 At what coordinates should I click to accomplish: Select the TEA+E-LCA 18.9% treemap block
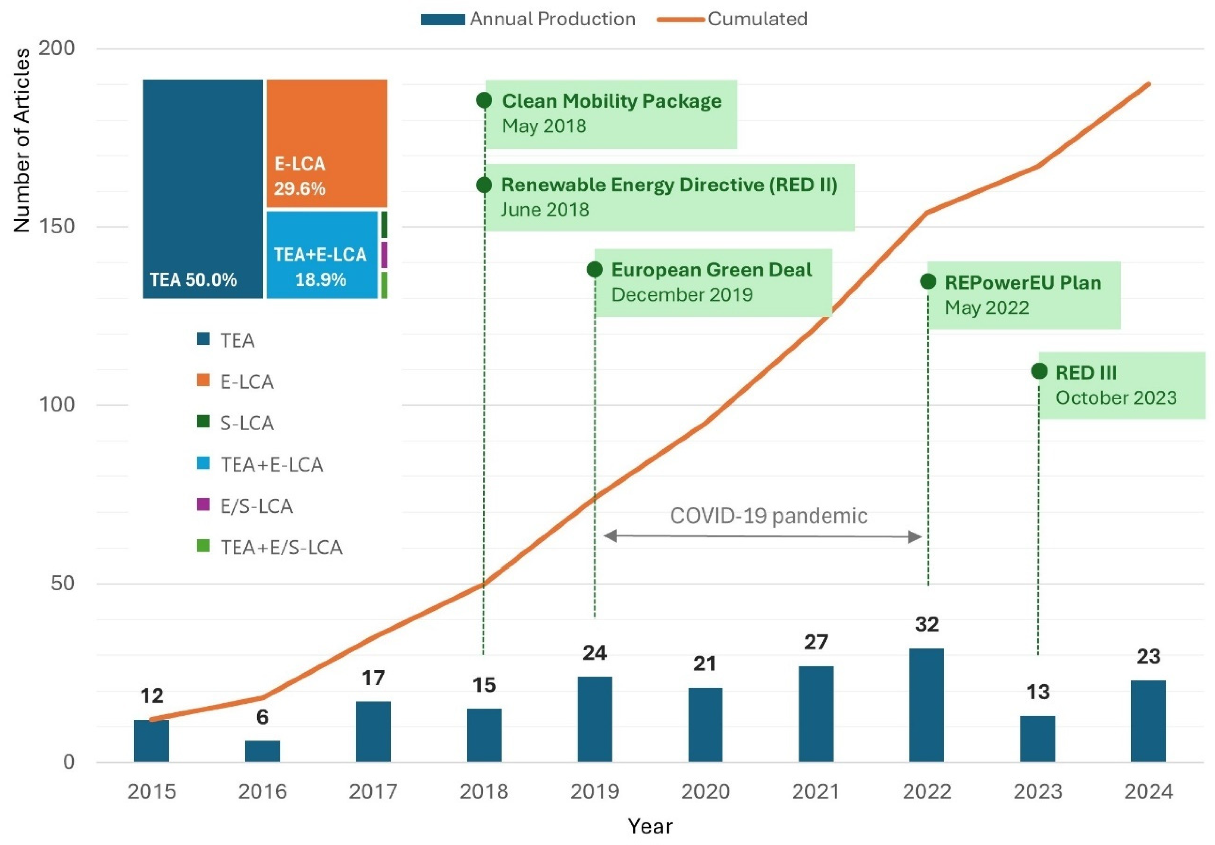[322, 255]
